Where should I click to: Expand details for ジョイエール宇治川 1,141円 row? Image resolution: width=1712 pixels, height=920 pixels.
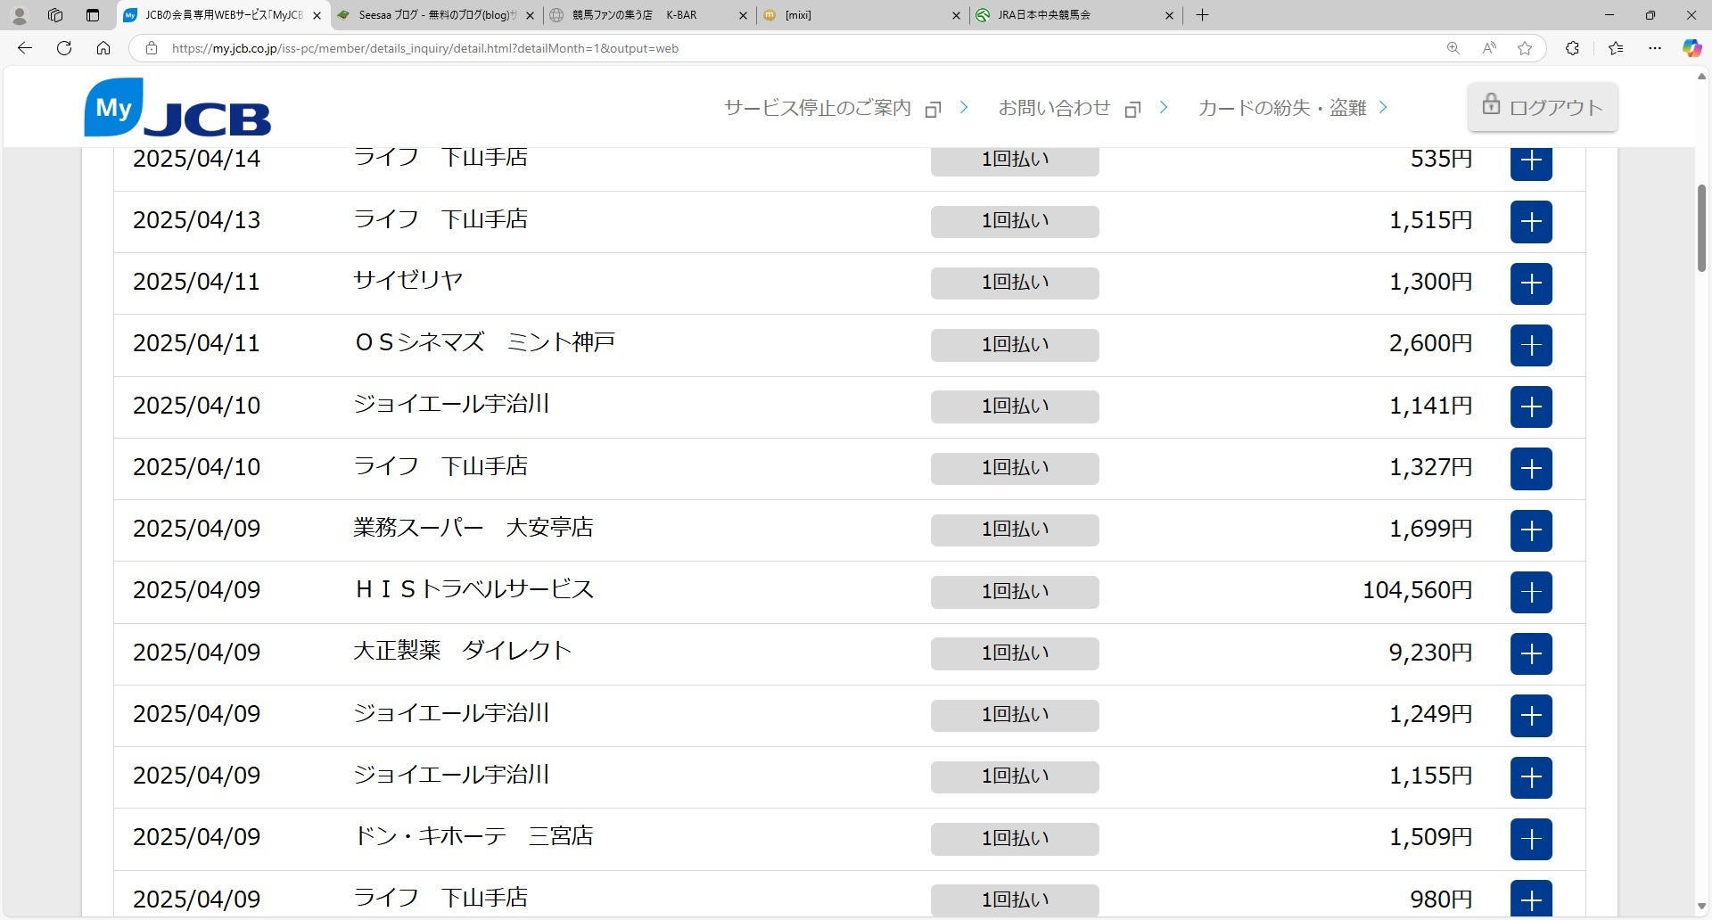(1531, 407)
